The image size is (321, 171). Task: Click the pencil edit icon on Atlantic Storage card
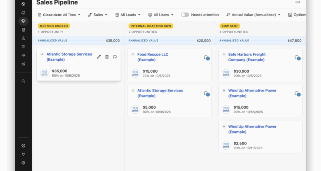[99, 57]
